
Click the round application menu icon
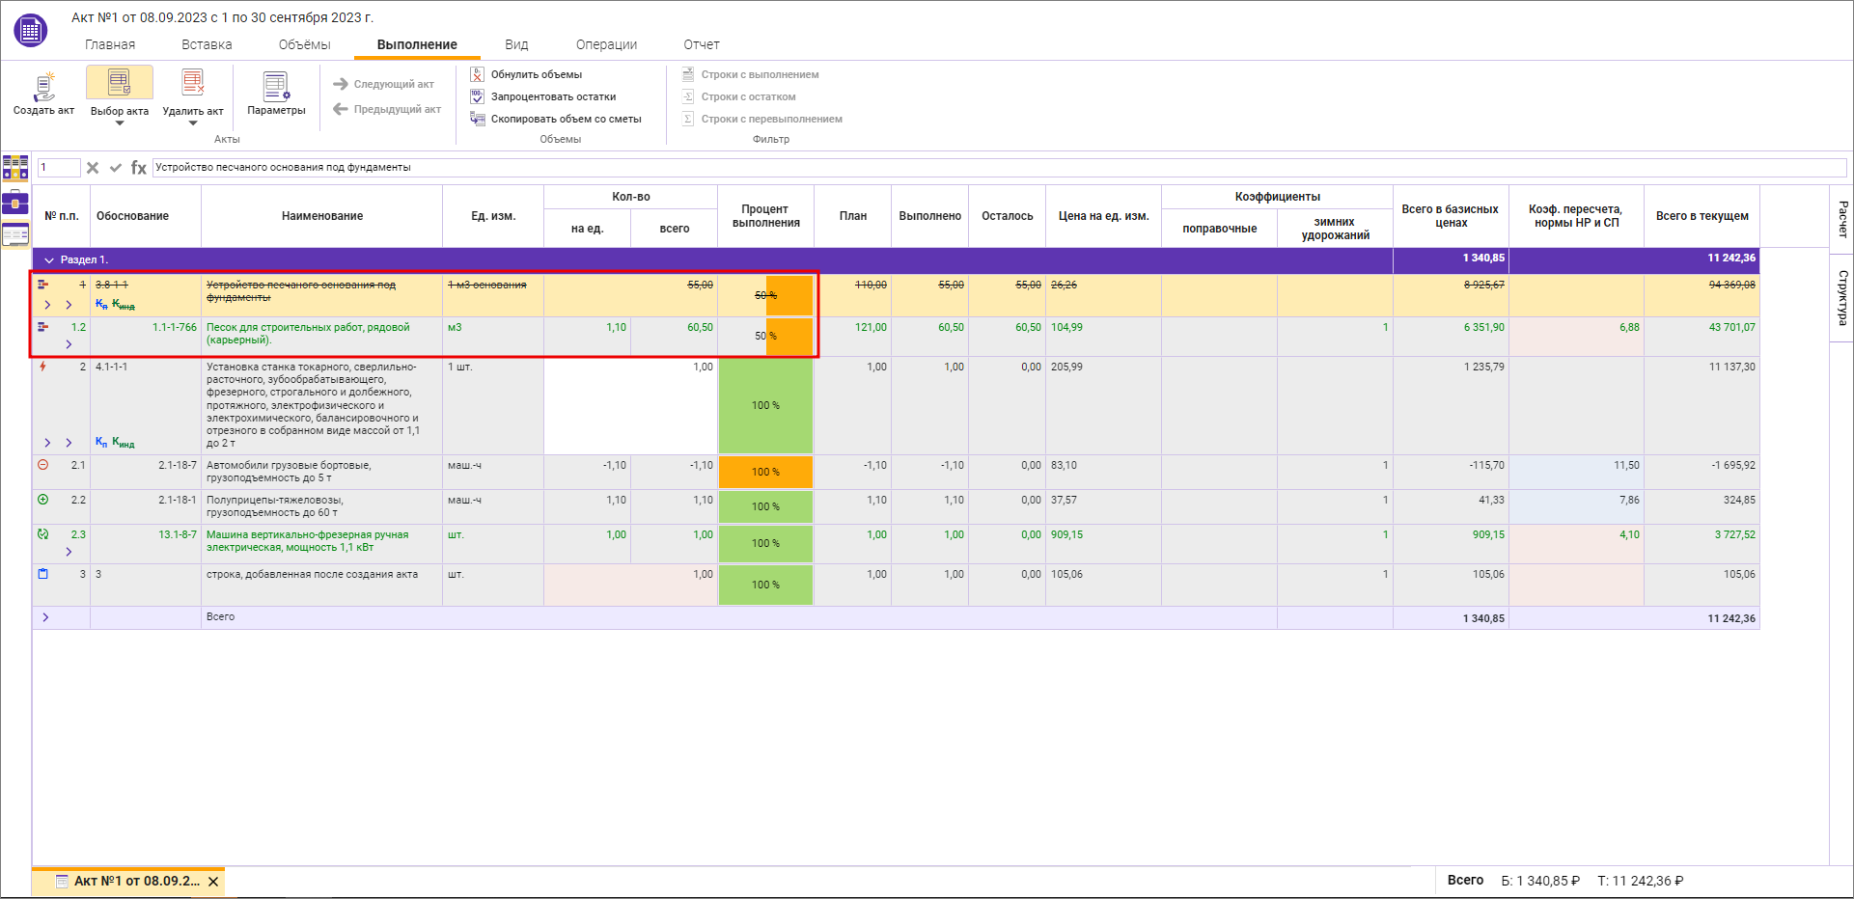(31, 31)
